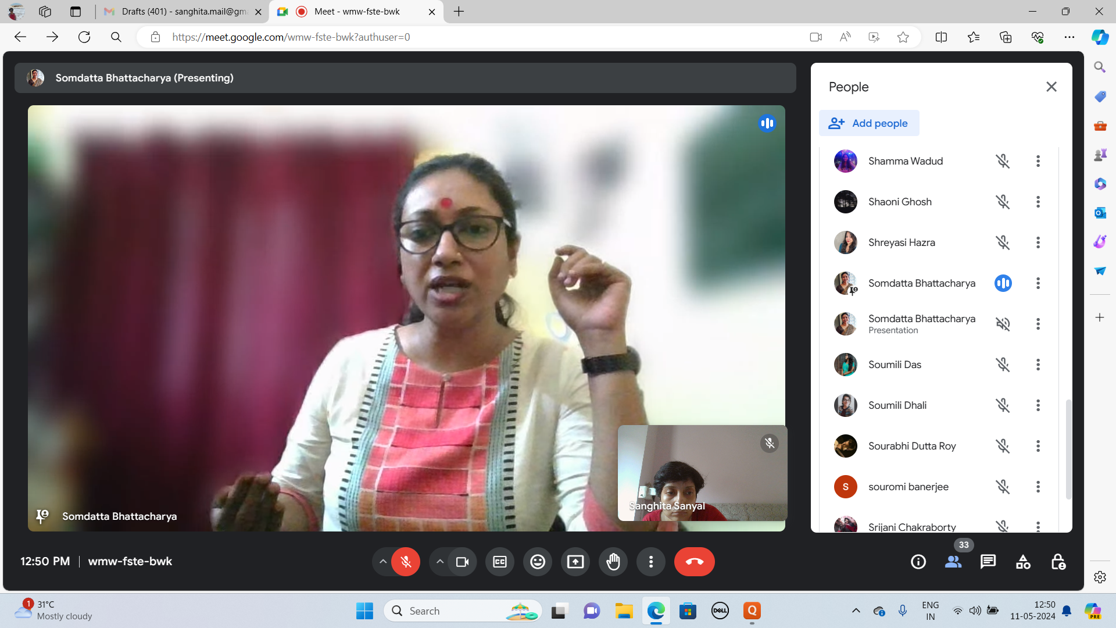Open the Activities shapes icon
Viewport: 1116px width, 628px height.
click(x=1023, y=562)
